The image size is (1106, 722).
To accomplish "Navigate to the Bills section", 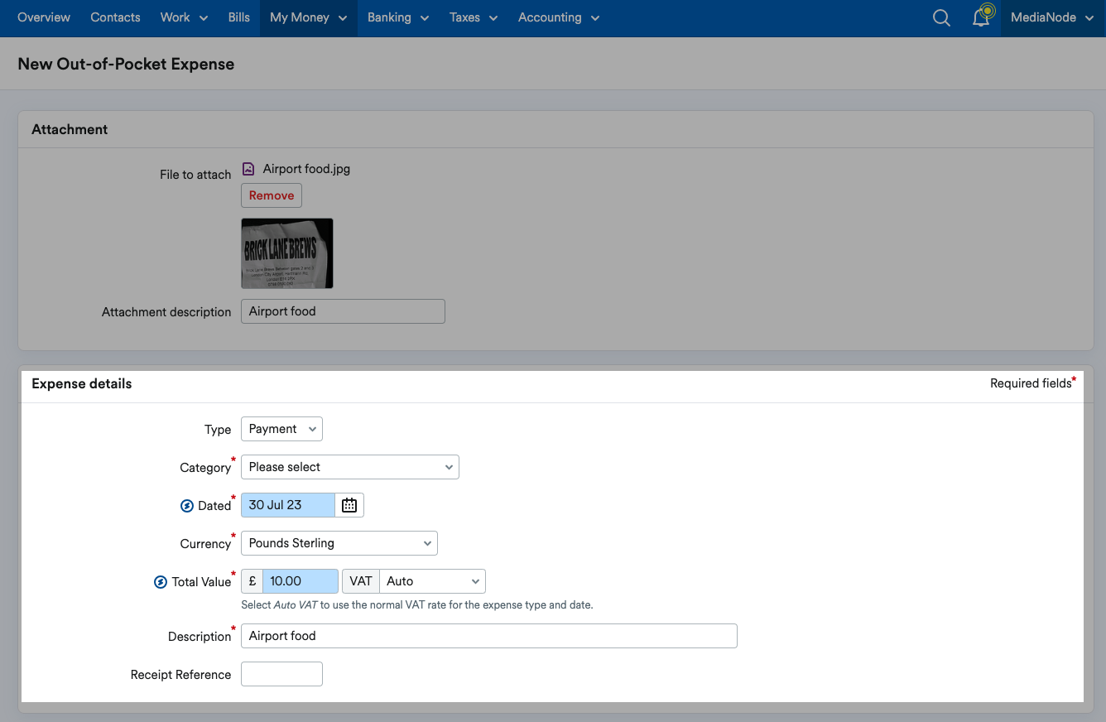I will tap(238, 17).
